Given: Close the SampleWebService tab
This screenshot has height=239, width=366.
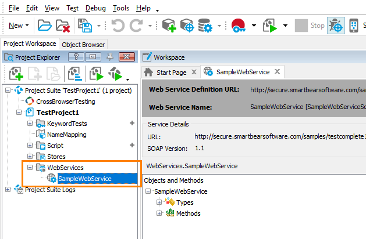Looking at the screenshot, I should 278,72.
